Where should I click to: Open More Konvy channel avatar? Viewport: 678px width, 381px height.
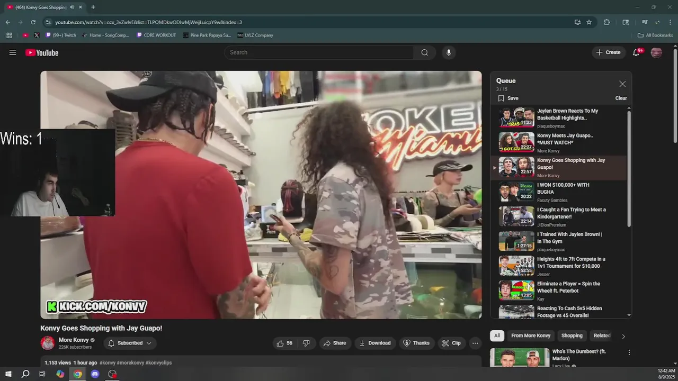click(x=48, y=343)
